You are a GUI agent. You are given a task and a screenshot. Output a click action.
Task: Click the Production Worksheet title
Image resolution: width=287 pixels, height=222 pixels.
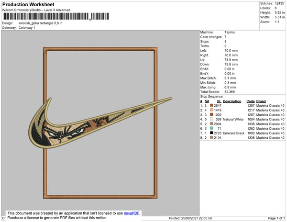click(28, 4)
